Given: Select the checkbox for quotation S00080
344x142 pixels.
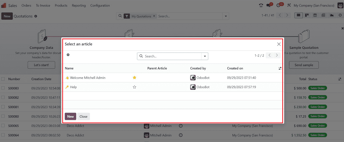Looking at the screenshot, I should [x=3, y=116].
